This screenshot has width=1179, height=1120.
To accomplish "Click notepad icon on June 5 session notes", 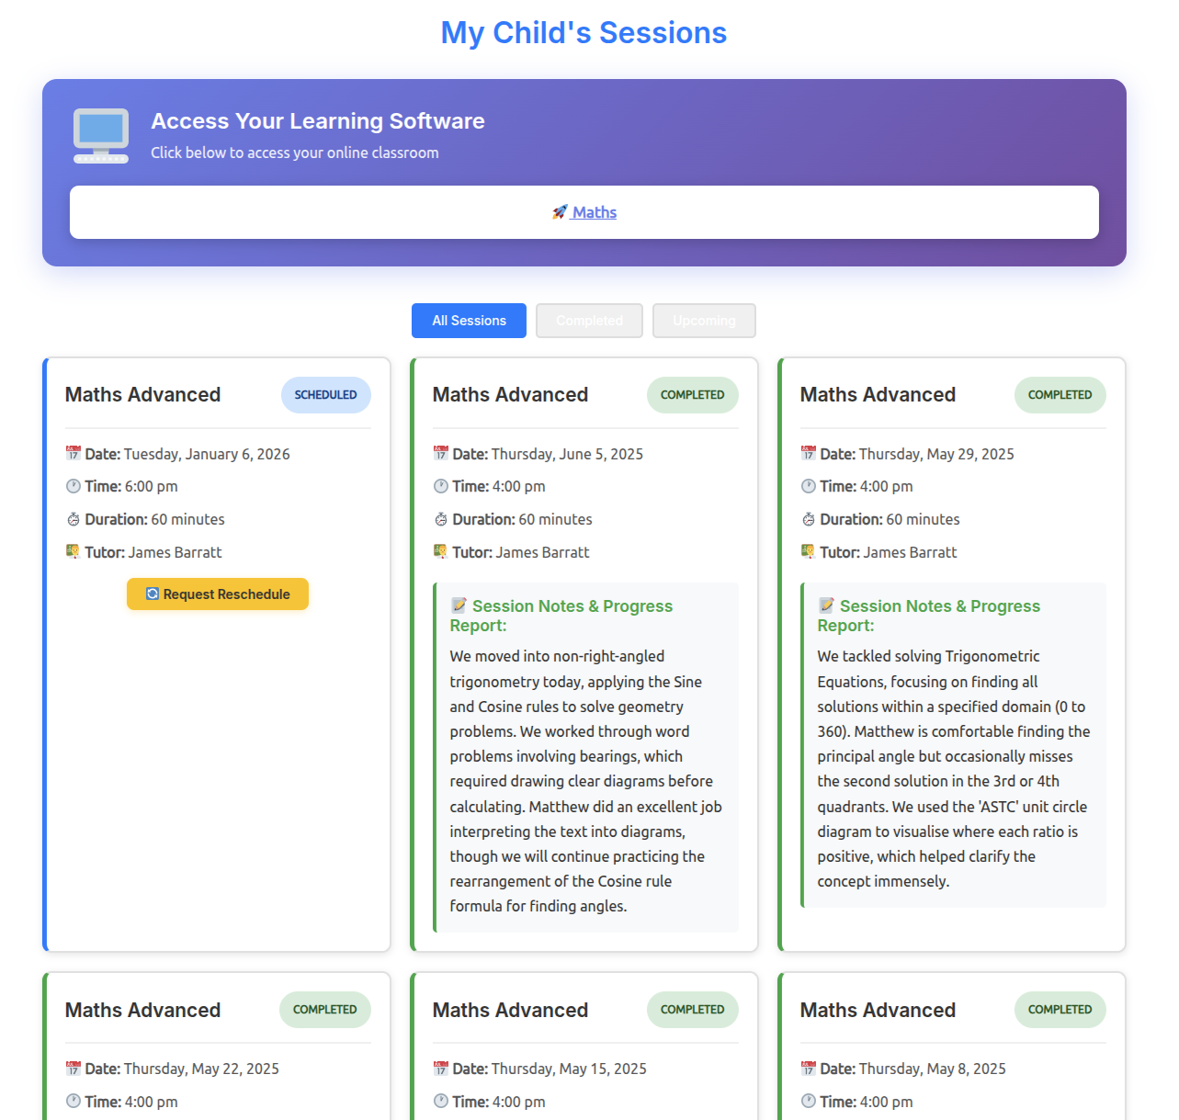I will click(x=459, y=605).
